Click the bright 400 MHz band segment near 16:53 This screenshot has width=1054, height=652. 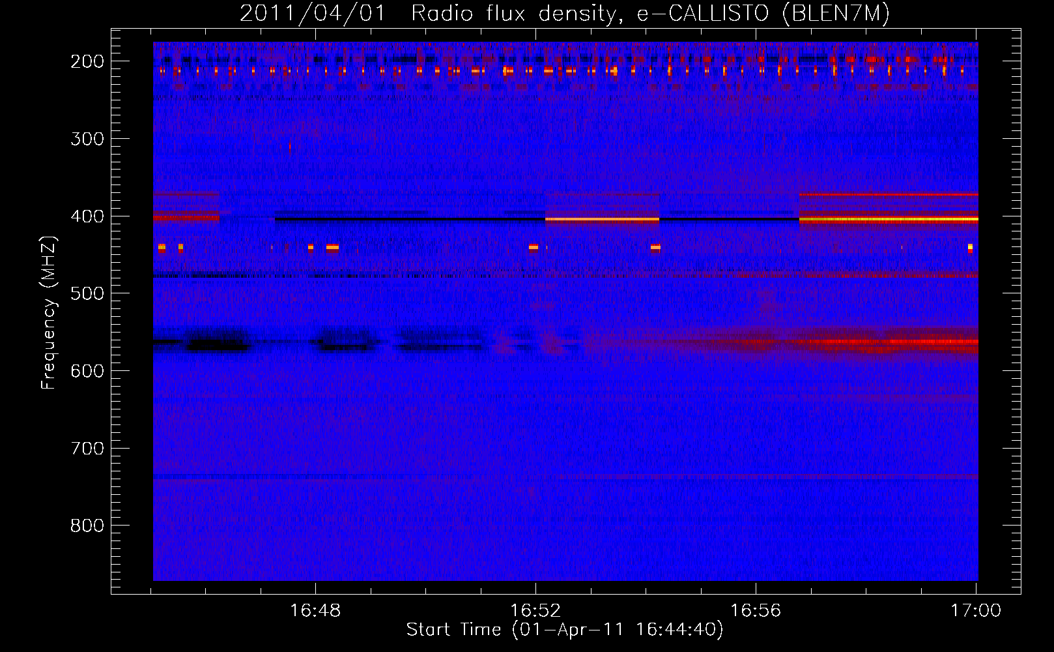pos(602,220)
